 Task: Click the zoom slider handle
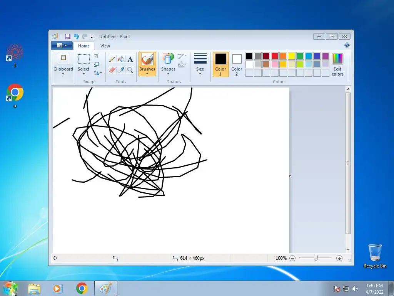click(x=316, y=258)
